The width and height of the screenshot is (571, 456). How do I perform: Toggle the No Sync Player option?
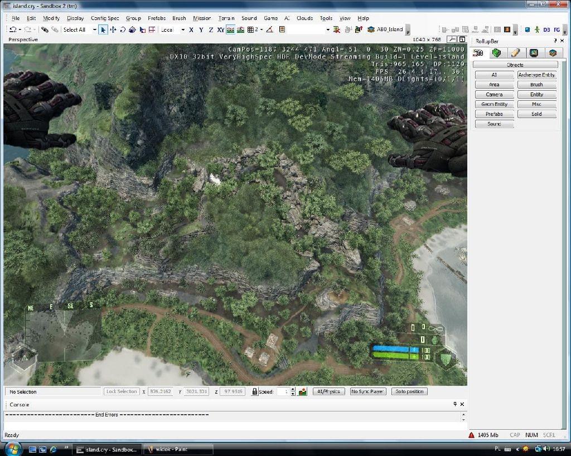click(x=367, y=391)
